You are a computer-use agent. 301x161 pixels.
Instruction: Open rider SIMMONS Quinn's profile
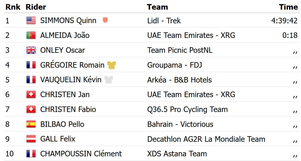[68, 20]
